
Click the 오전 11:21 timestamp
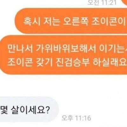(102, 3)
